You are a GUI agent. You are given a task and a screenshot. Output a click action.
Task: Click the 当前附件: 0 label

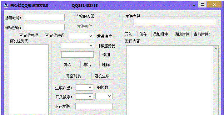coord(204,34)
